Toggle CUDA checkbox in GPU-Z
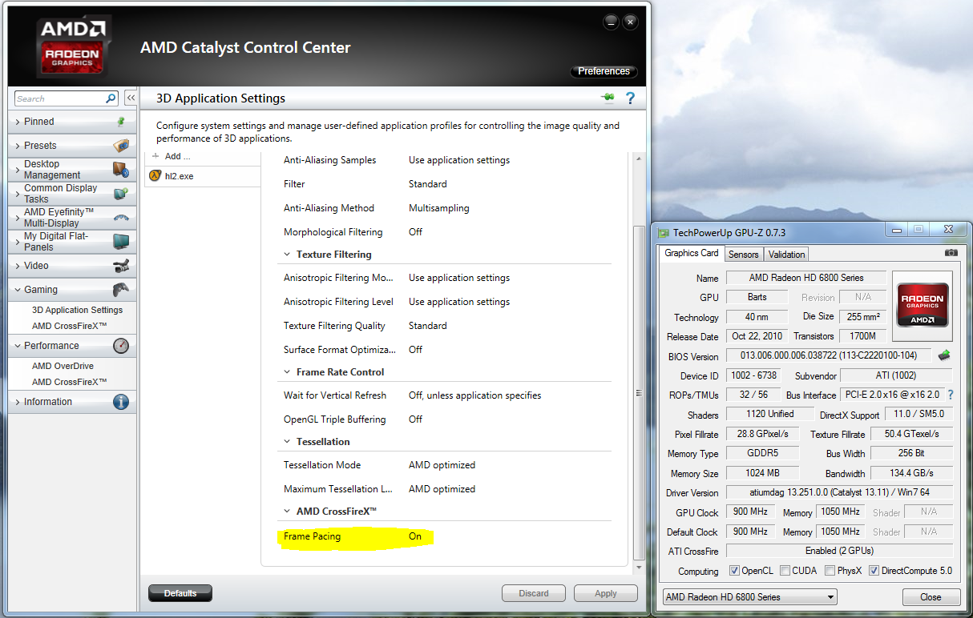The height and width of the screenshot is (618, 973). (785, 571)
